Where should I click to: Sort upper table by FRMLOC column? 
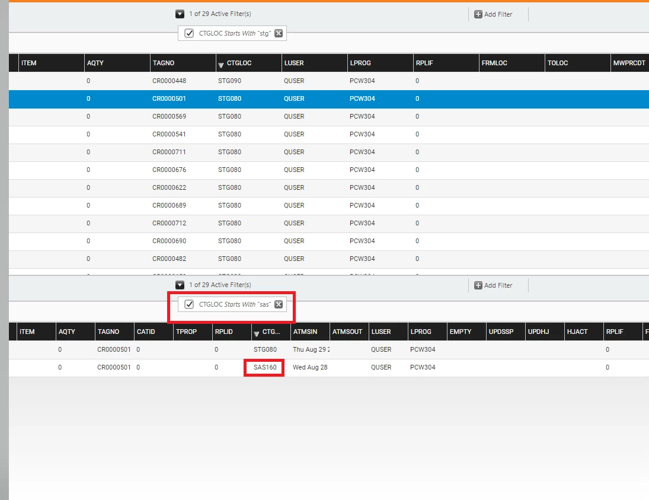coord(512,63)
